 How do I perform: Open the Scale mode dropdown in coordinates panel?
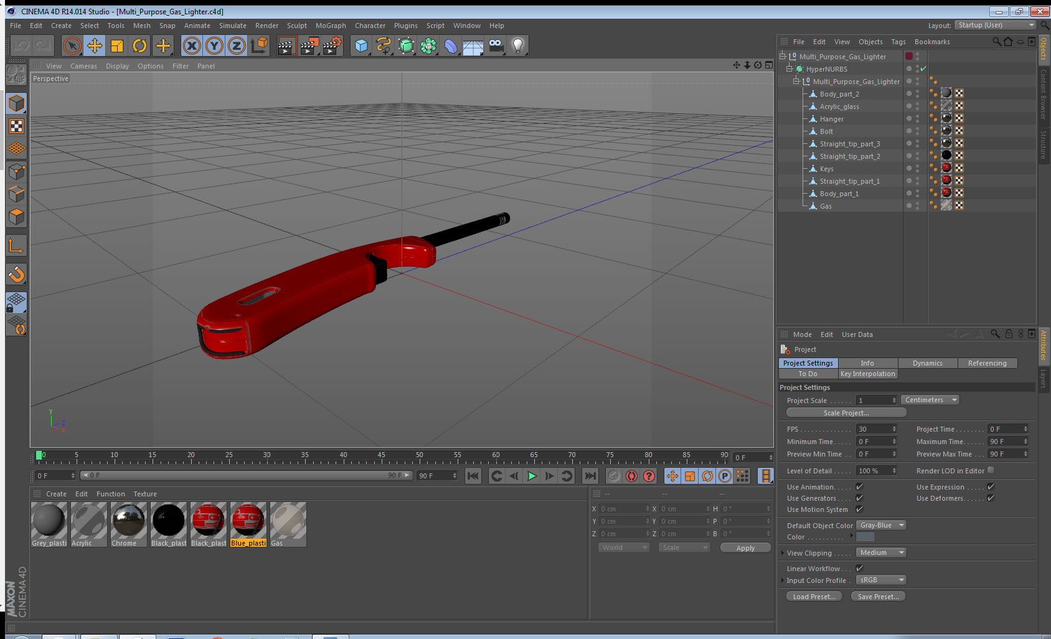point(684,547)
